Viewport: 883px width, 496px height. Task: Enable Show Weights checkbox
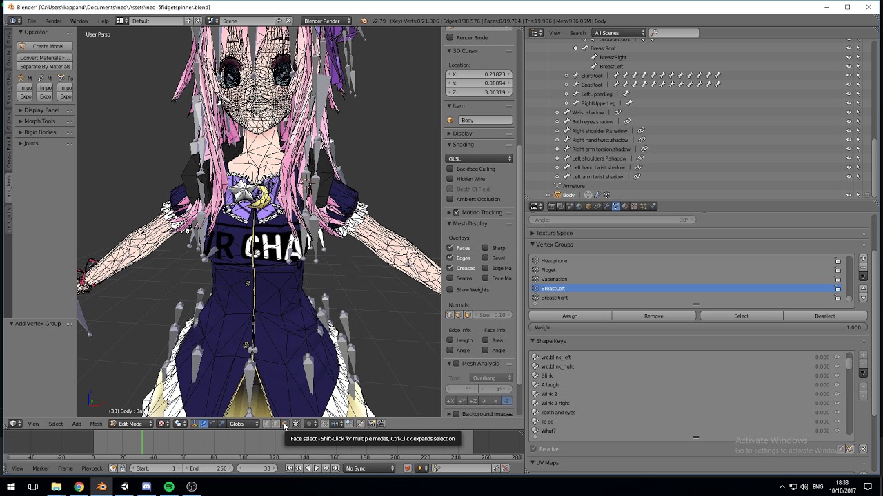pyautogui.click(x=450, y=289)
